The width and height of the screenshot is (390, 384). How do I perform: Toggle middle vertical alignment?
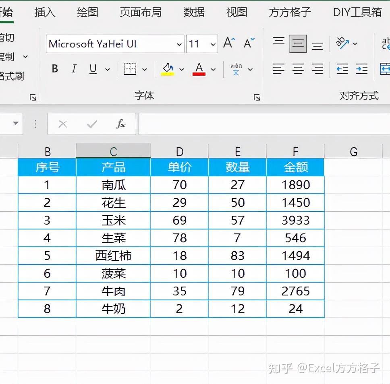click(297, 42)
